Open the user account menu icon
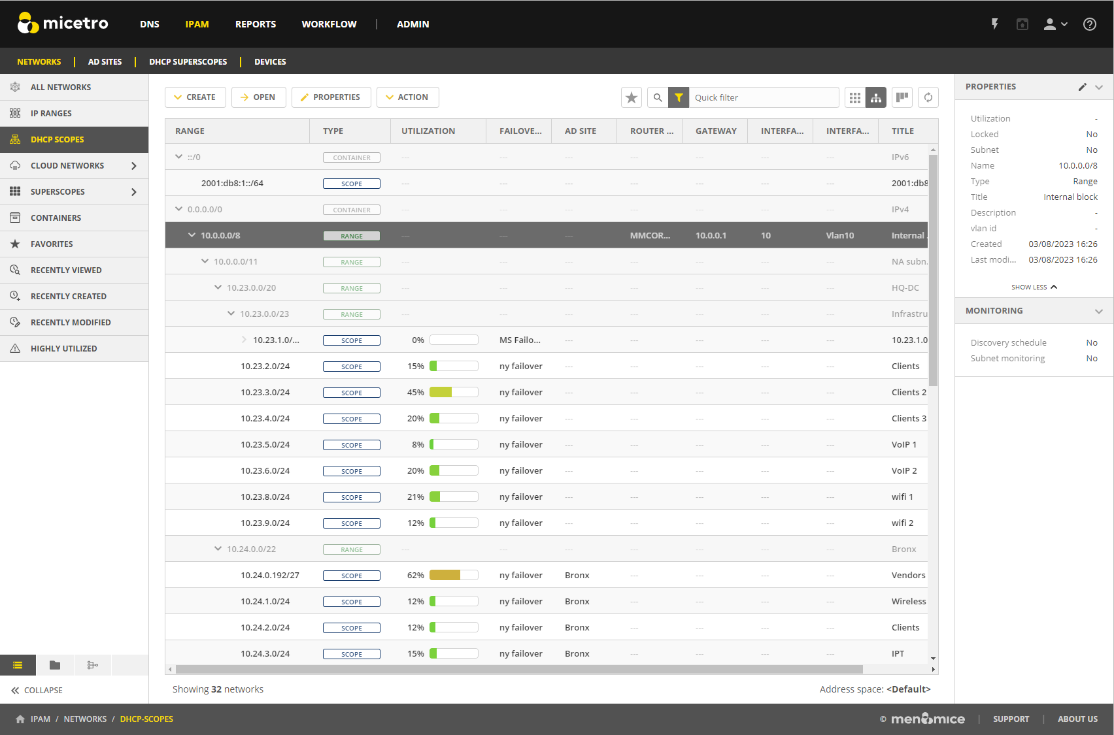The width and height of the screenshot is (1114, 735). (1055, 24)
